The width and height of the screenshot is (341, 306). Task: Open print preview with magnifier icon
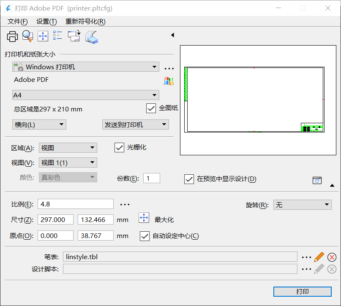(x=27, y=36)
